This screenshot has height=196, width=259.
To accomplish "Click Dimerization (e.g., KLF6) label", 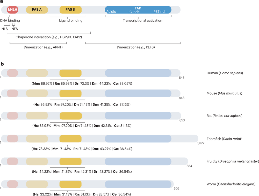I will [133, 48].
